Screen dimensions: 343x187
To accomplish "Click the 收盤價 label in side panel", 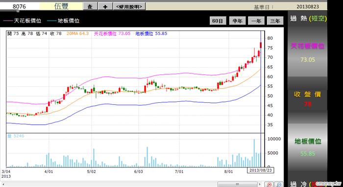I will [x=307, y=94].
